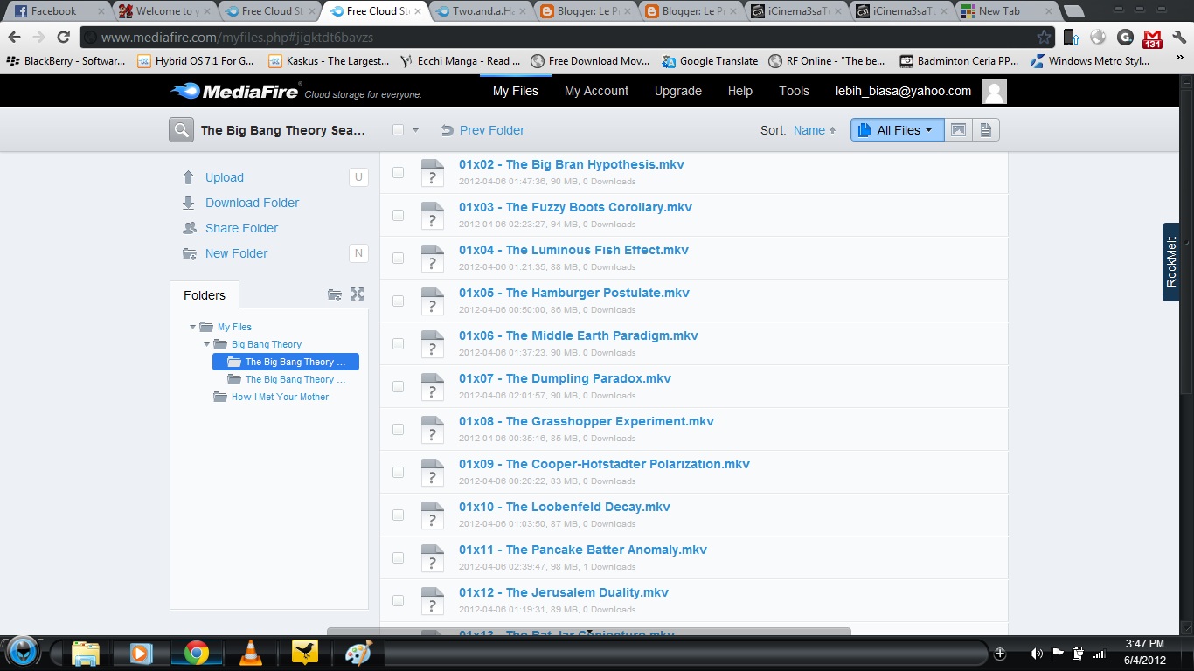
Task: Switch to image files view icon
Action: [x=958, y=129]
